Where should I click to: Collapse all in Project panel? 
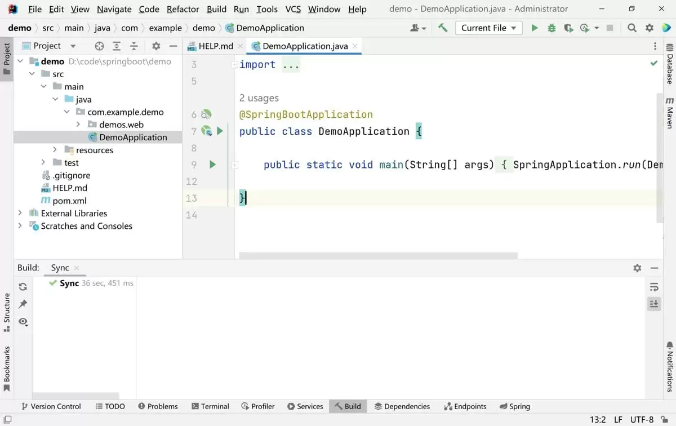coord(134,46)
